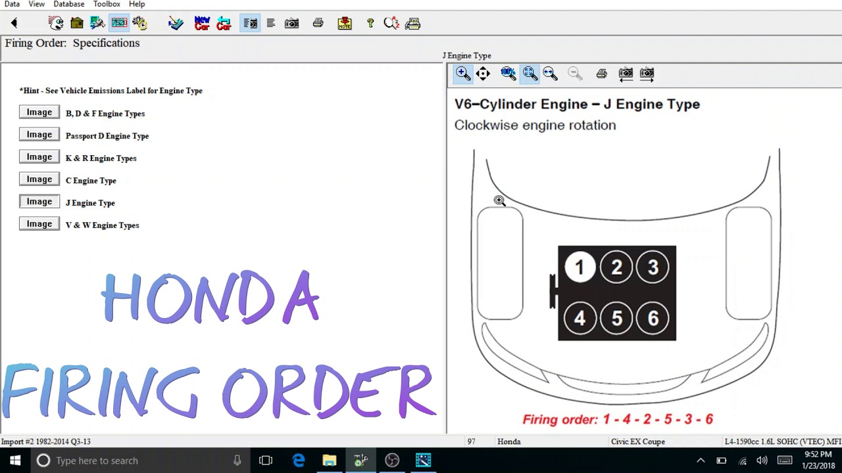Image resolution: width=842 pixels, height=473 pixels.
Task: Click 'Import #2 1982-2014 Q3-13' status text
Action: (x=46, y=441)
